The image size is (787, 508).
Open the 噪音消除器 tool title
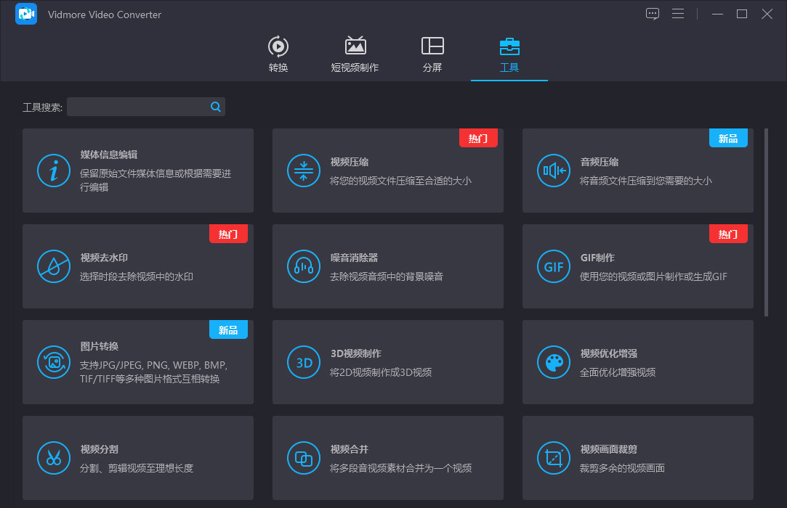click(355, 258)
